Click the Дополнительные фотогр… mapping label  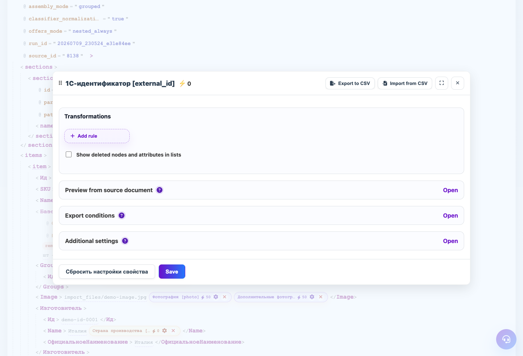tap(266, 297)
